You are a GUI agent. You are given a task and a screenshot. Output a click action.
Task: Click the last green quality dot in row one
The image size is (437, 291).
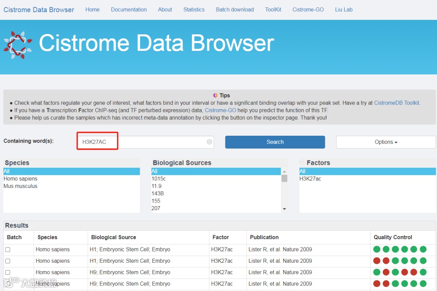pyautogui.click(x=423, y=249)
